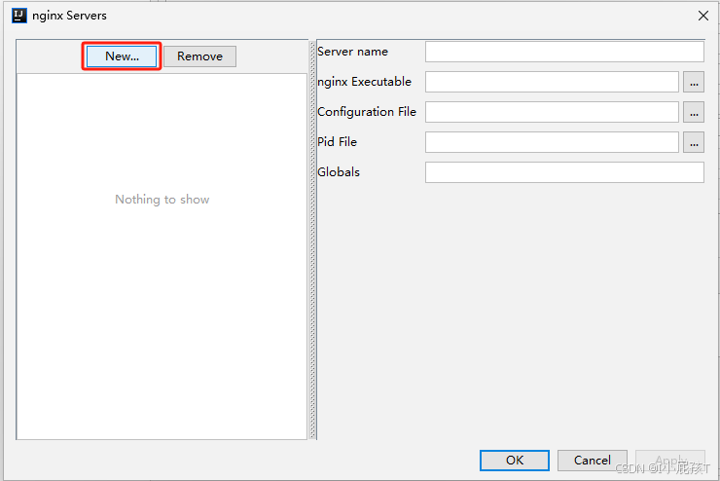
Task: Focus the nginx Executable path field
Action: pos(552,82)
